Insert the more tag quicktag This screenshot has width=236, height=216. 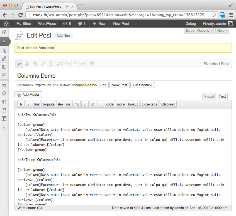pos(121,104)
